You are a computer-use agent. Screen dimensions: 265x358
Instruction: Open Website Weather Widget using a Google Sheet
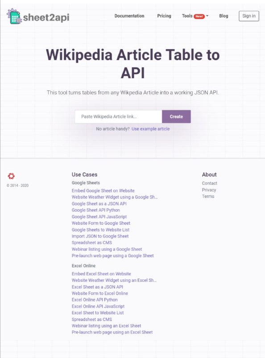tap(115, 197)
